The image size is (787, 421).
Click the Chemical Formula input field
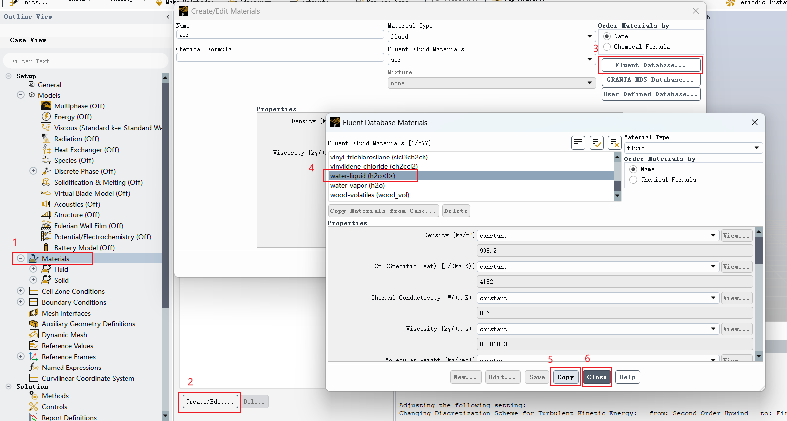(x=280, y=58)
